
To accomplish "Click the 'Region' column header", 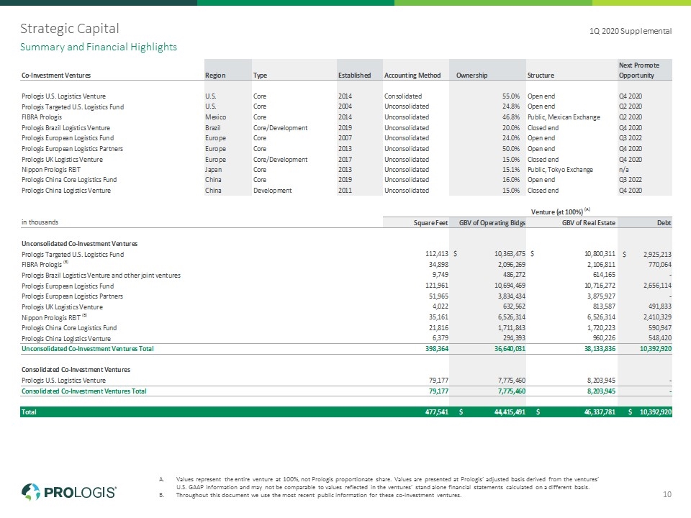I will click(215, 76).
